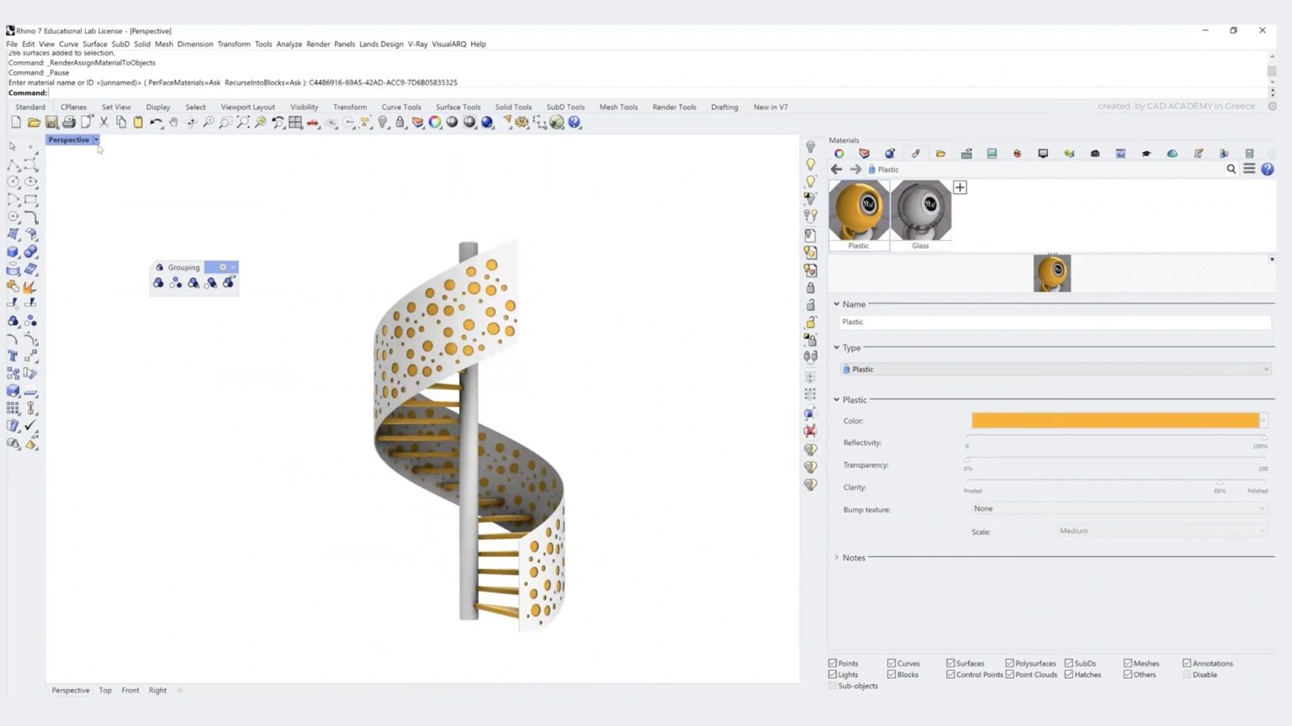Screen dimensions: 1292x726
Task: Click the camera icon in the panel tabs
Action: pyautogui.click(x=1095, y=154)
